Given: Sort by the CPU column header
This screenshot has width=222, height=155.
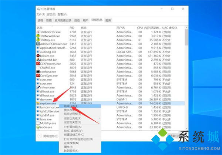Looking at the screenshot, I should 140,28.
